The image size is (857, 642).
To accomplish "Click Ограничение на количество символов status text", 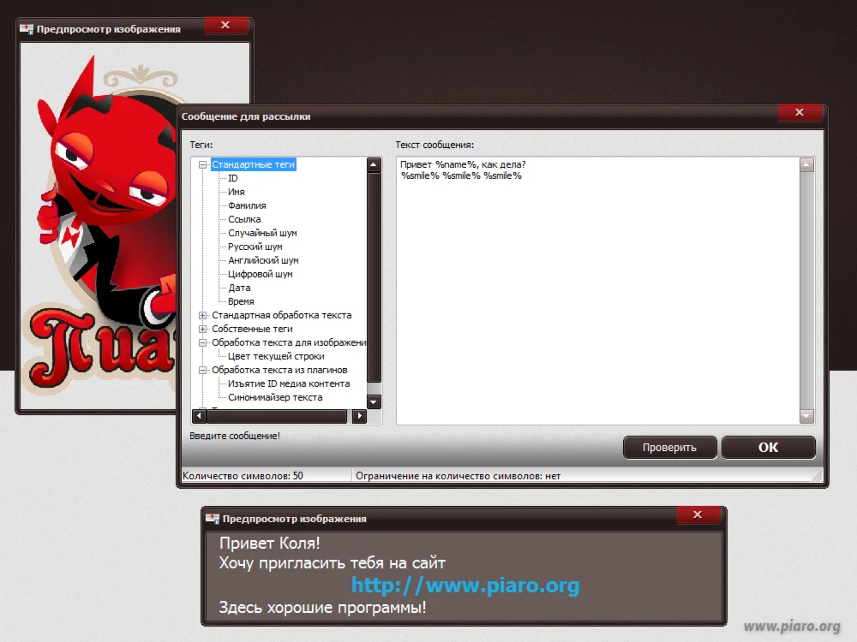I will [458, 476].
